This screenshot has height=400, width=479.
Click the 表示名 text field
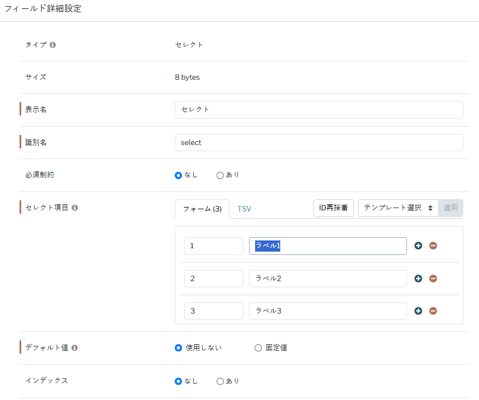click(318, 110)
